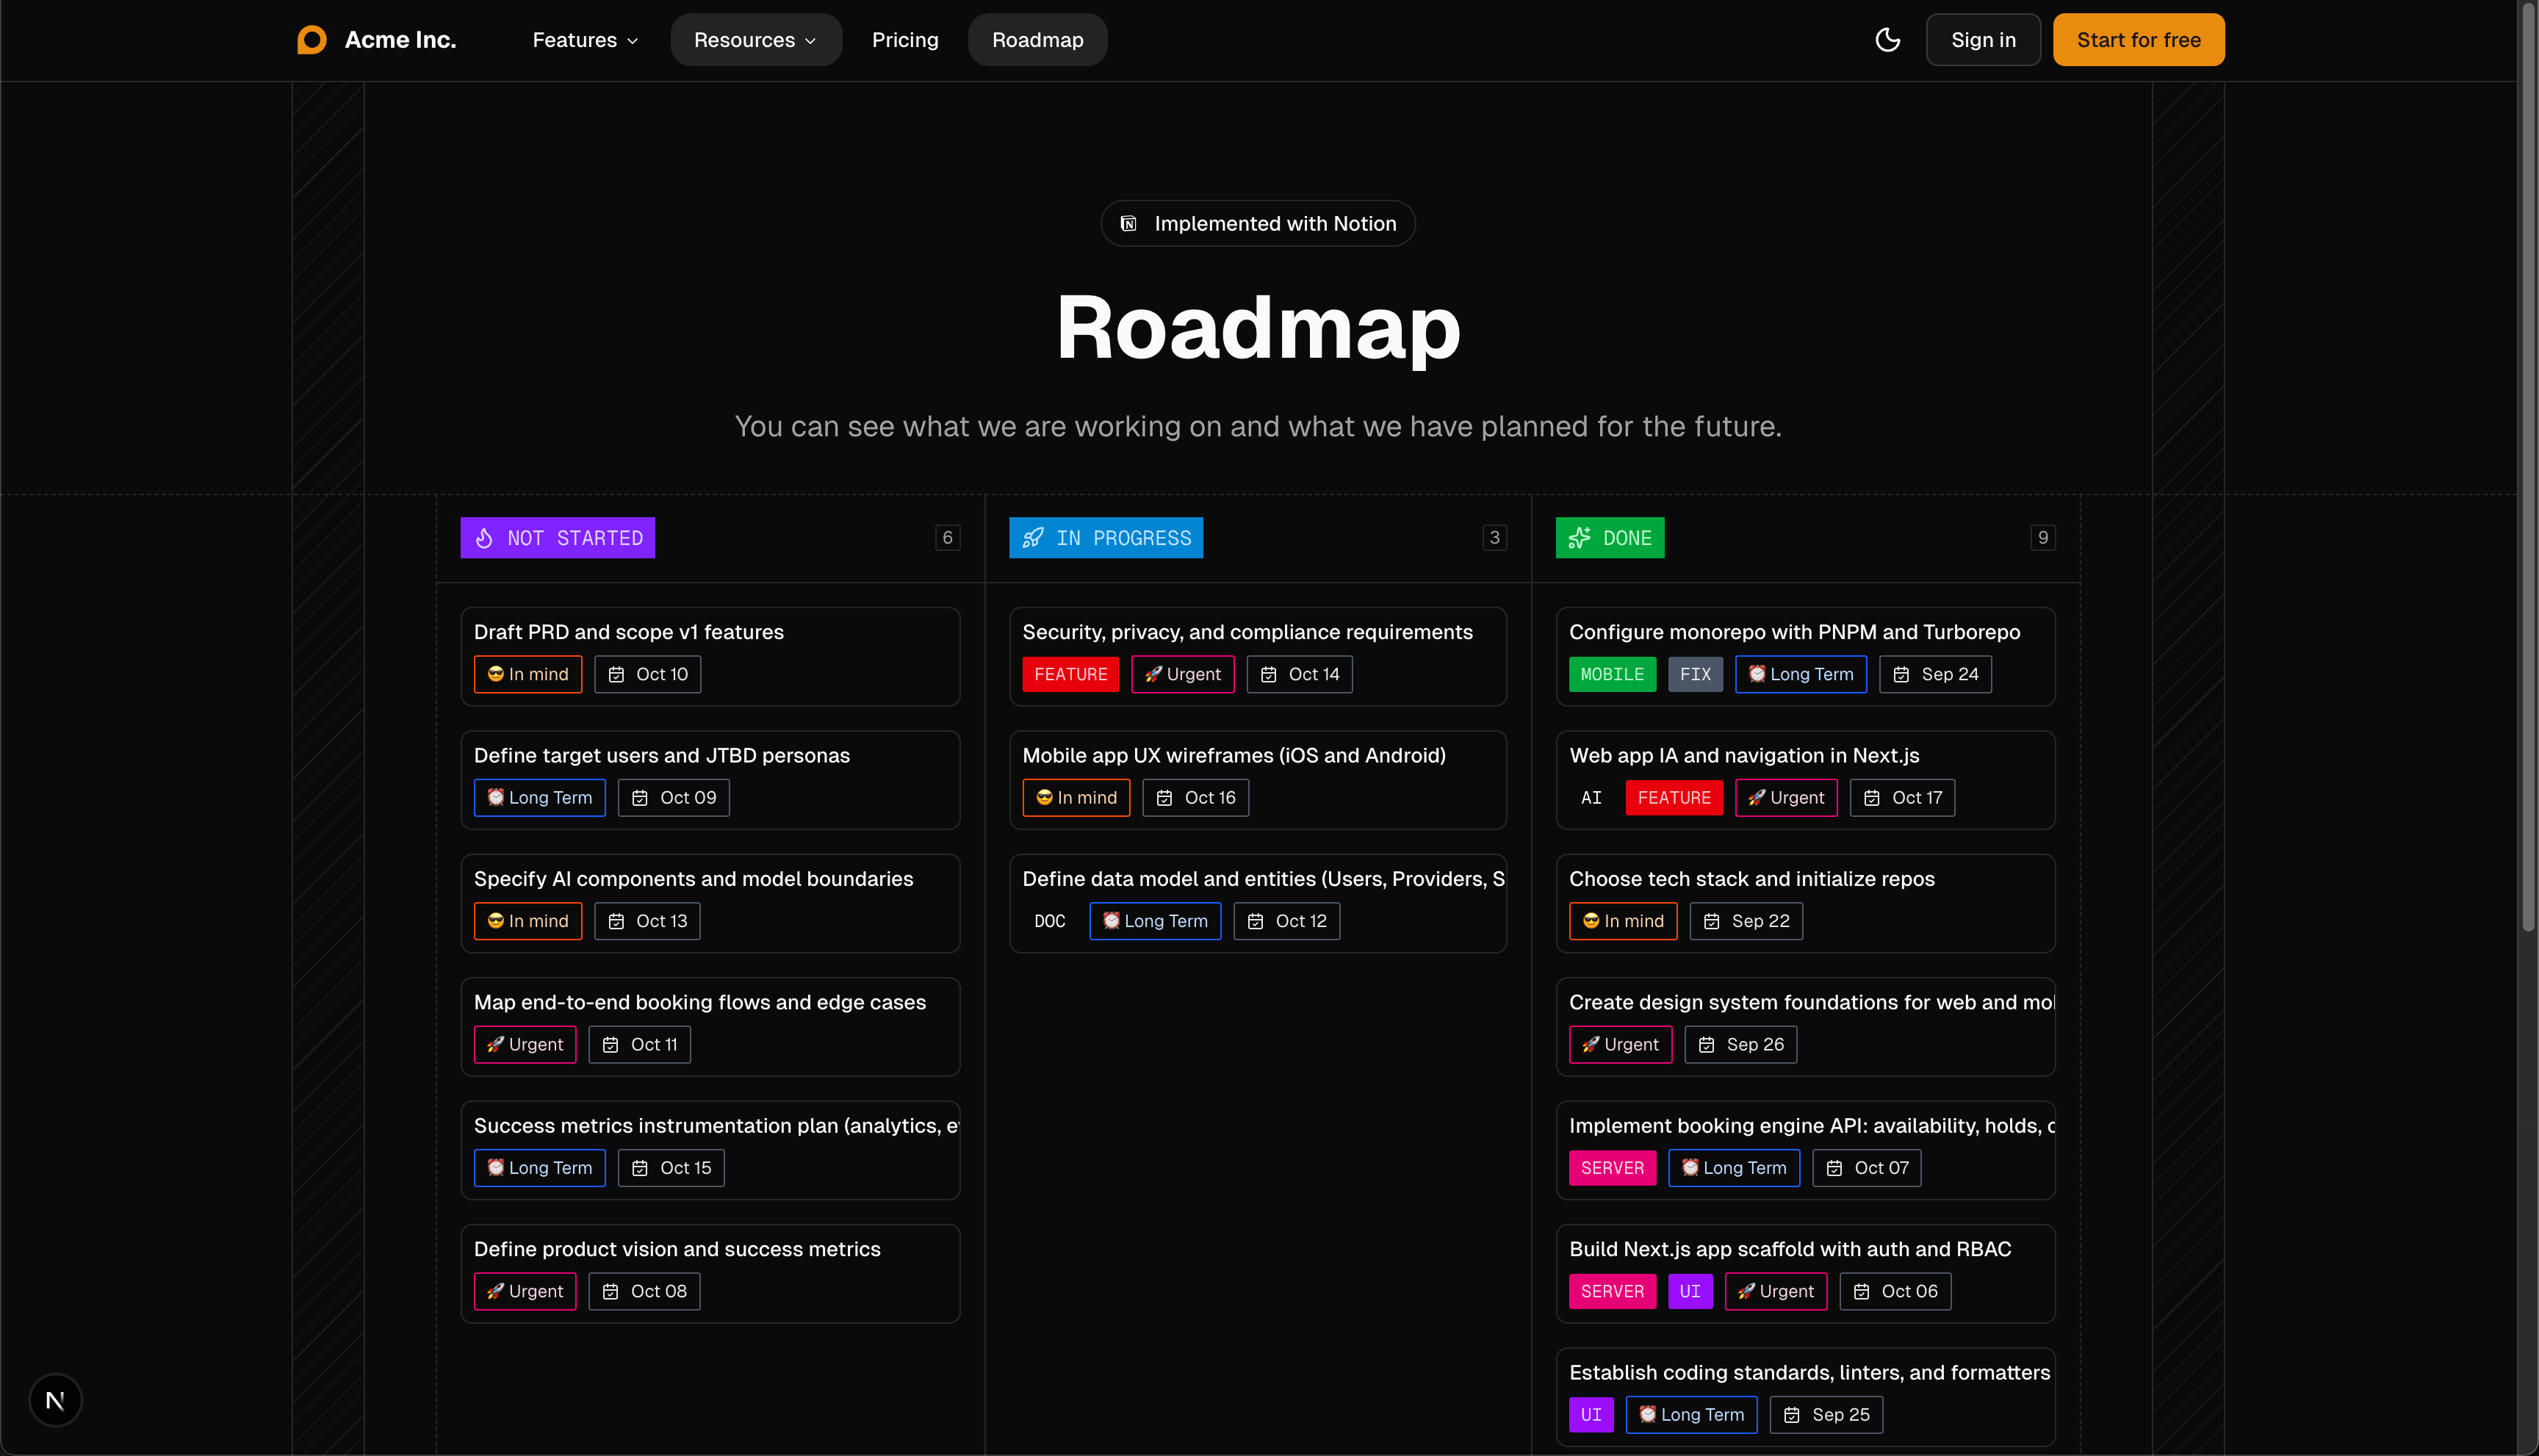The image size is (2539, 1456).
Task: Click the Notion icon in the bottom-left corner
Action: [x=55, y=1399]
